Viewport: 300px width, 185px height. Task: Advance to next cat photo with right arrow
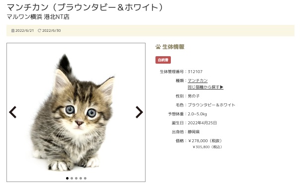(139, 112)
